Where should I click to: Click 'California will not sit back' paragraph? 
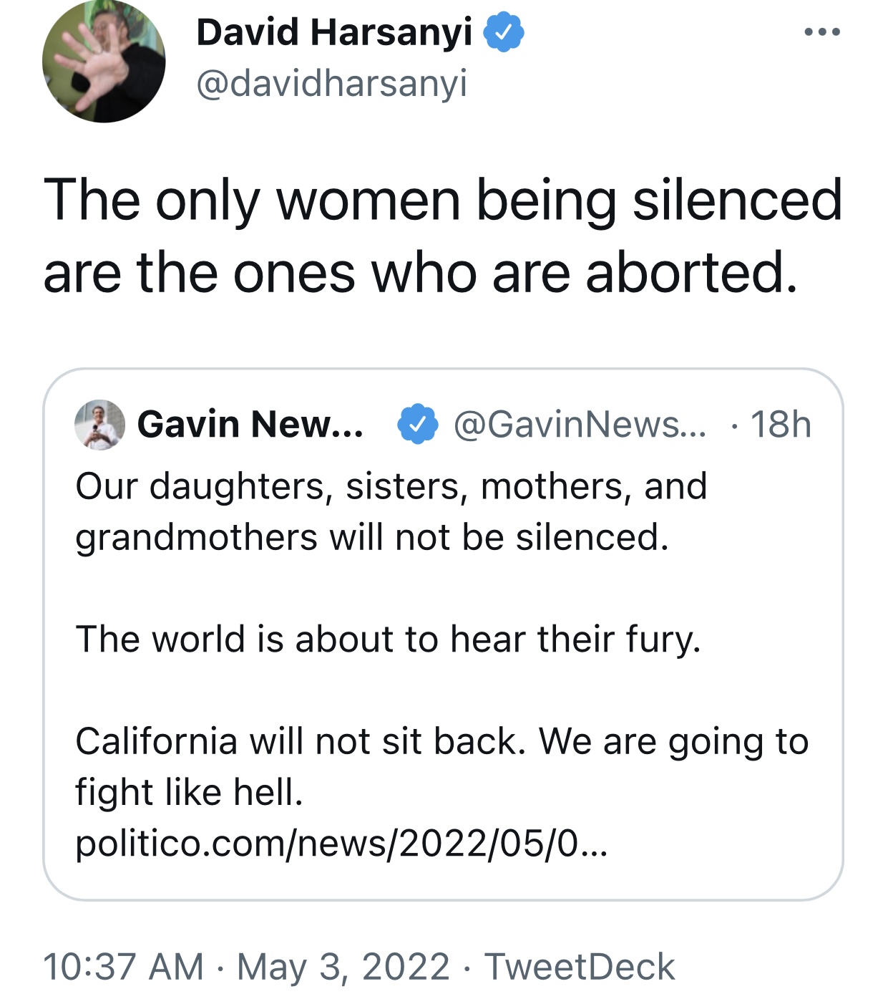[x=442, y=767]
